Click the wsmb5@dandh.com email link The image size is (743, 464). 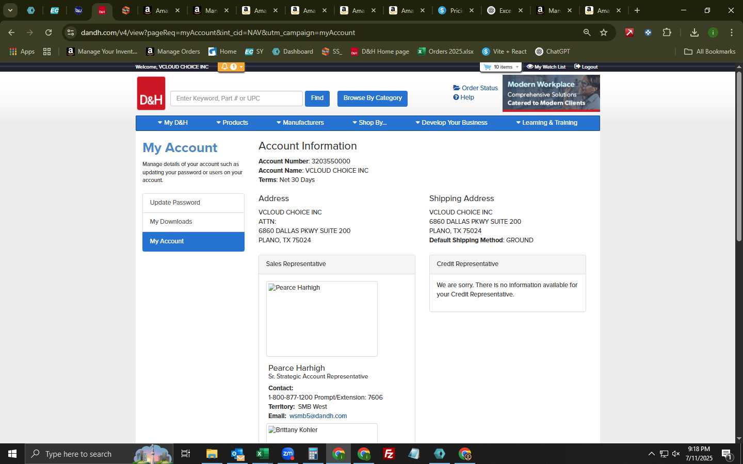(x=318, y=416)
